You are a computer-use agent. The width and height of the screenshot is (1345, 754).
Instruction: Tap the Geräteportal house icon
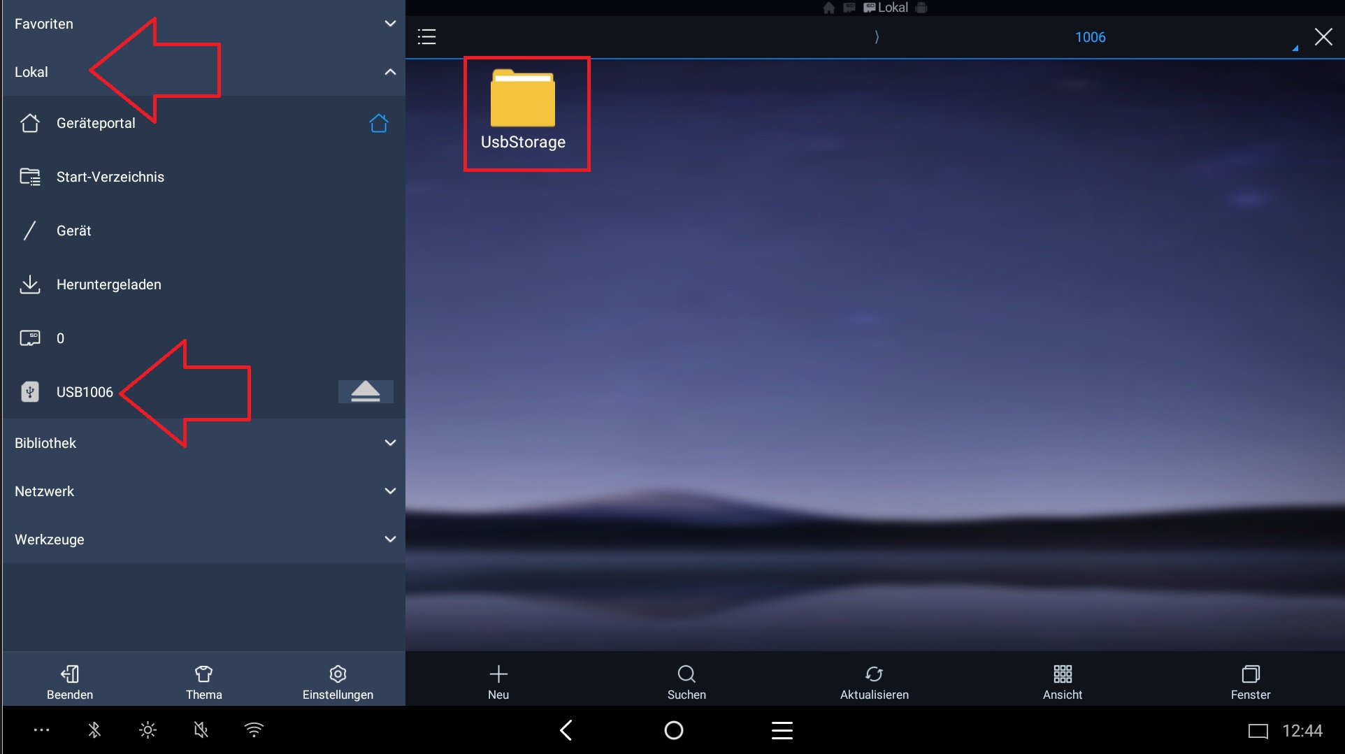[x=29, y=123]
